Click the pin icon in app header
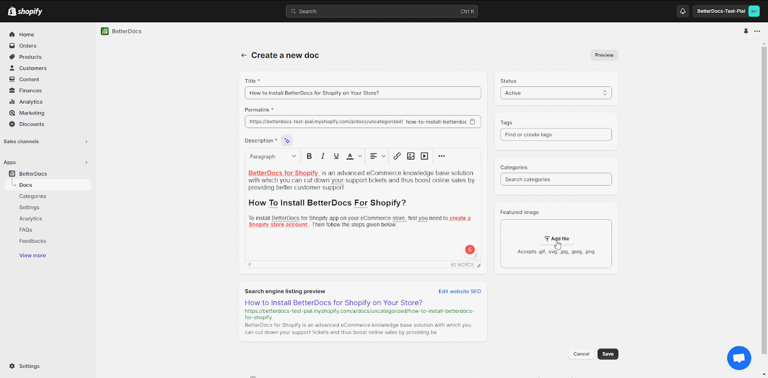Viewport: 768px width, 378px height. coord(746,31)
